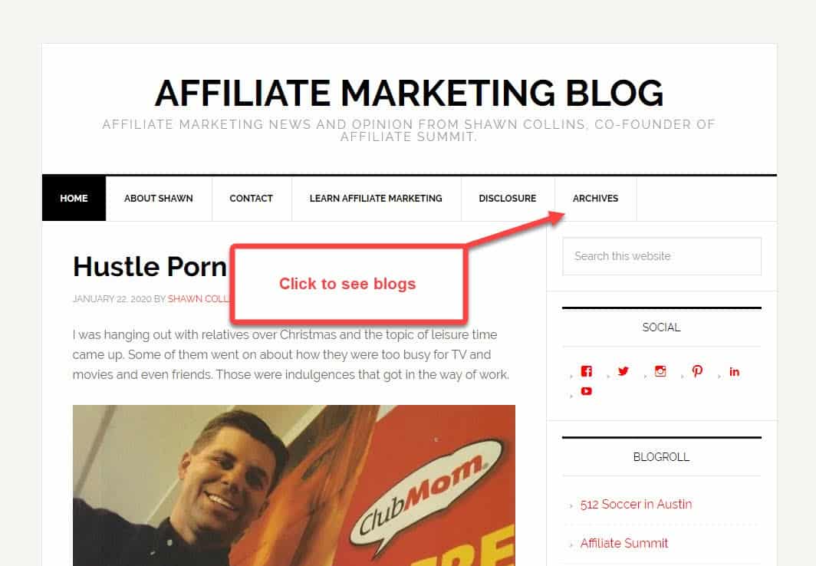Click the 'Click to see blogs' callout
816x566 pixels.
(x=349, y=284)
